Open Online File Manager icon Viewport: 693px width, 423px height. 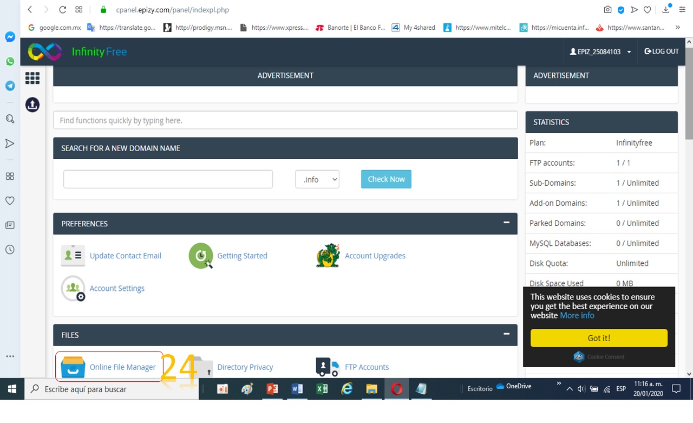(73, 367)
